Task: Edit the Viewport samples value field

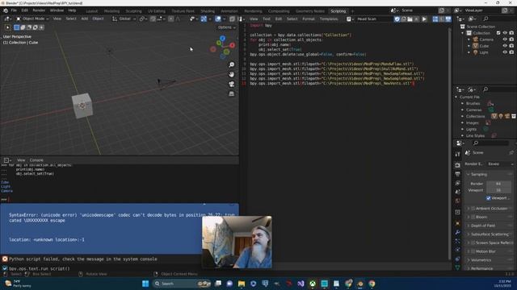Action: click(x=498, y=190)
